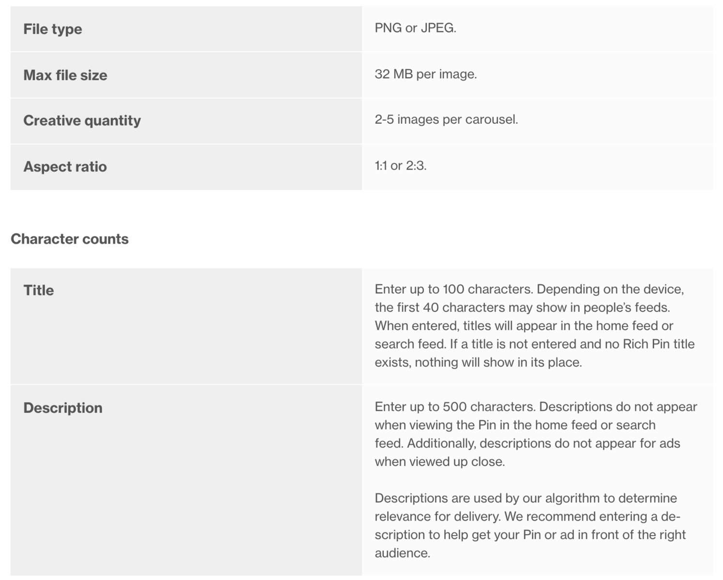The image size is (723, 580).
Task: Click the 32 MB per image value
Action: [x=425, y=74]
